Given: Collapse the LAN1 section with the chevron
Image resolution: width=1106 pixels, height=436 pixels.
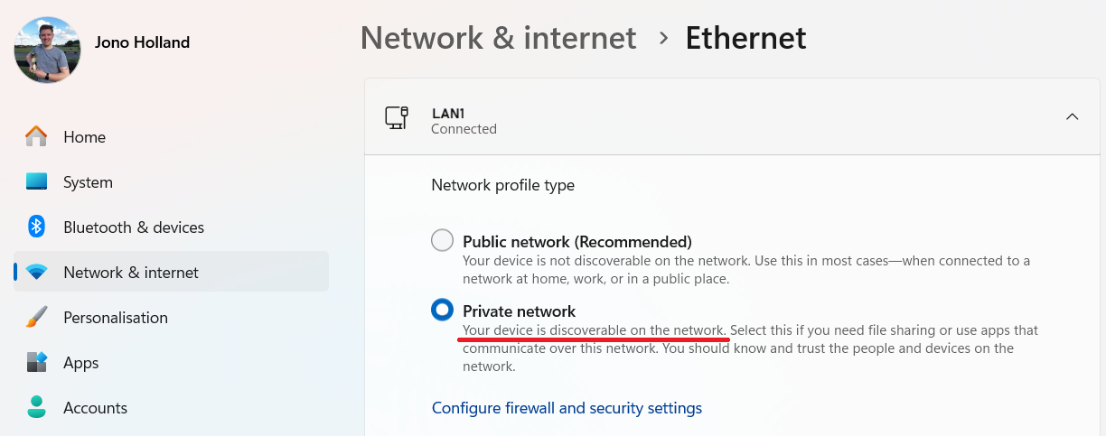Looking at the screenshot, I should tap(1072, 116).
